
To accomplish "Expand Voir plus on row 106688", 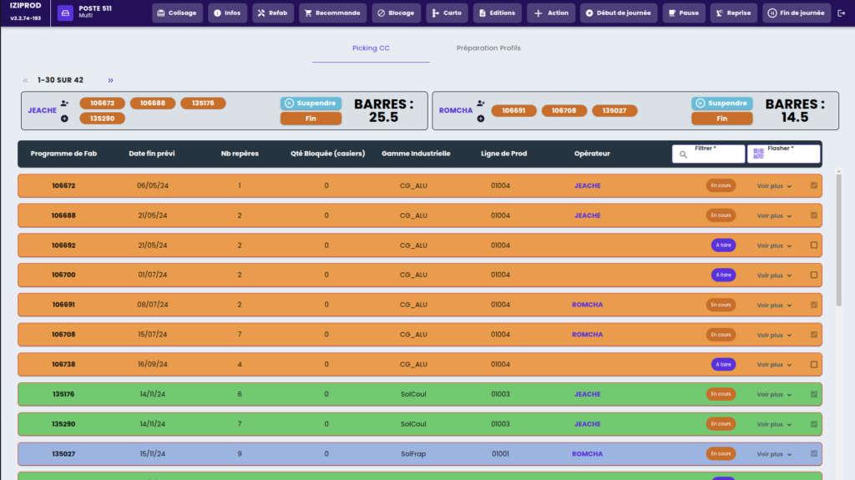I will click(x=774, y=215).
